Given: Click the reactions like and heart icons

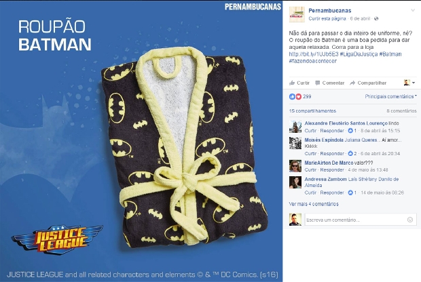Looking at the screenshot, I should pyautogui.click(x=295, y=96).
